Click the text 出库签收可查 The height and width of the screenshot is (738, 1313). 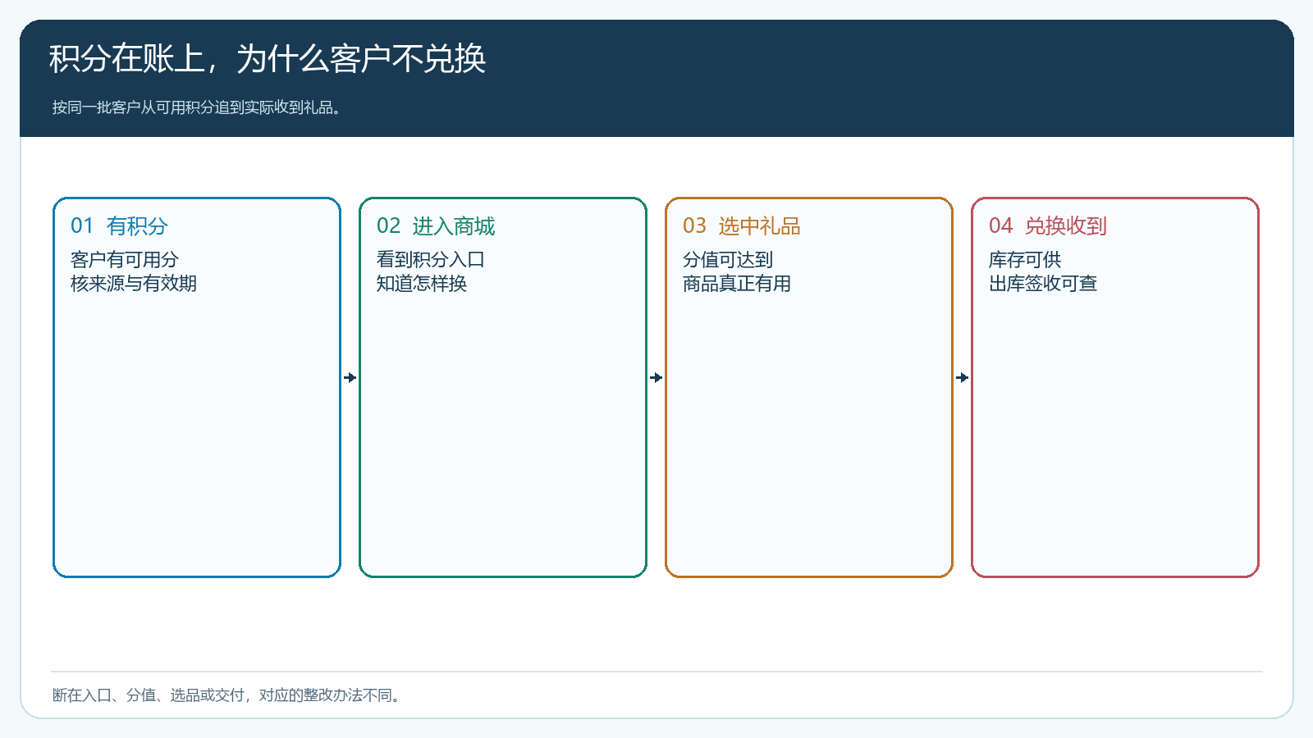coord(1043,284)
